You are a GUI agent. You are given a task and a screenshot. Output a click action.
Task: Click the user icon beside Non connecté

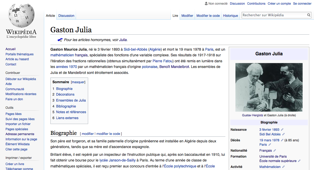point(206,4)
